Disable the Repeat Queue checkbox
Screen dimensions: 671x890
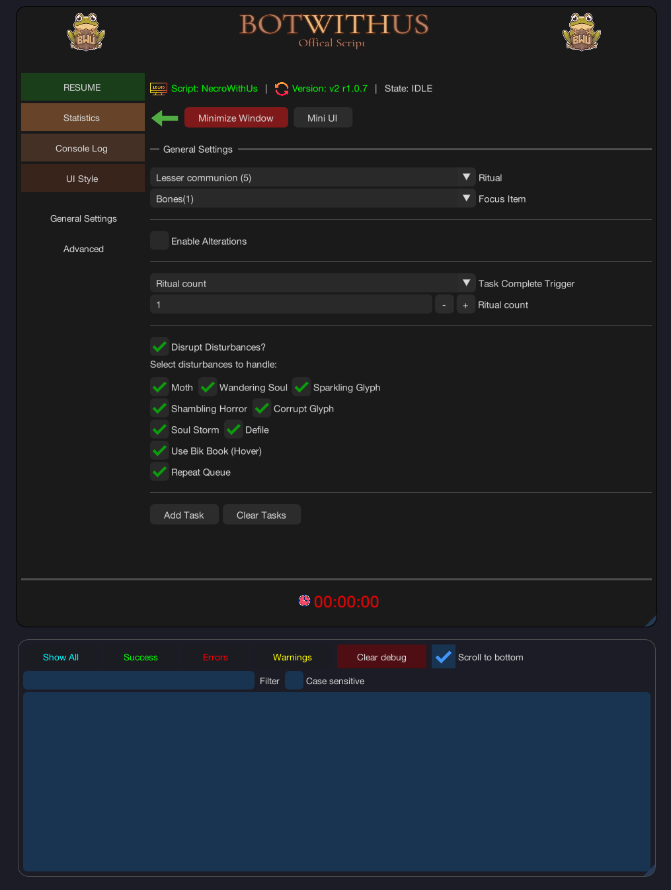159,472
